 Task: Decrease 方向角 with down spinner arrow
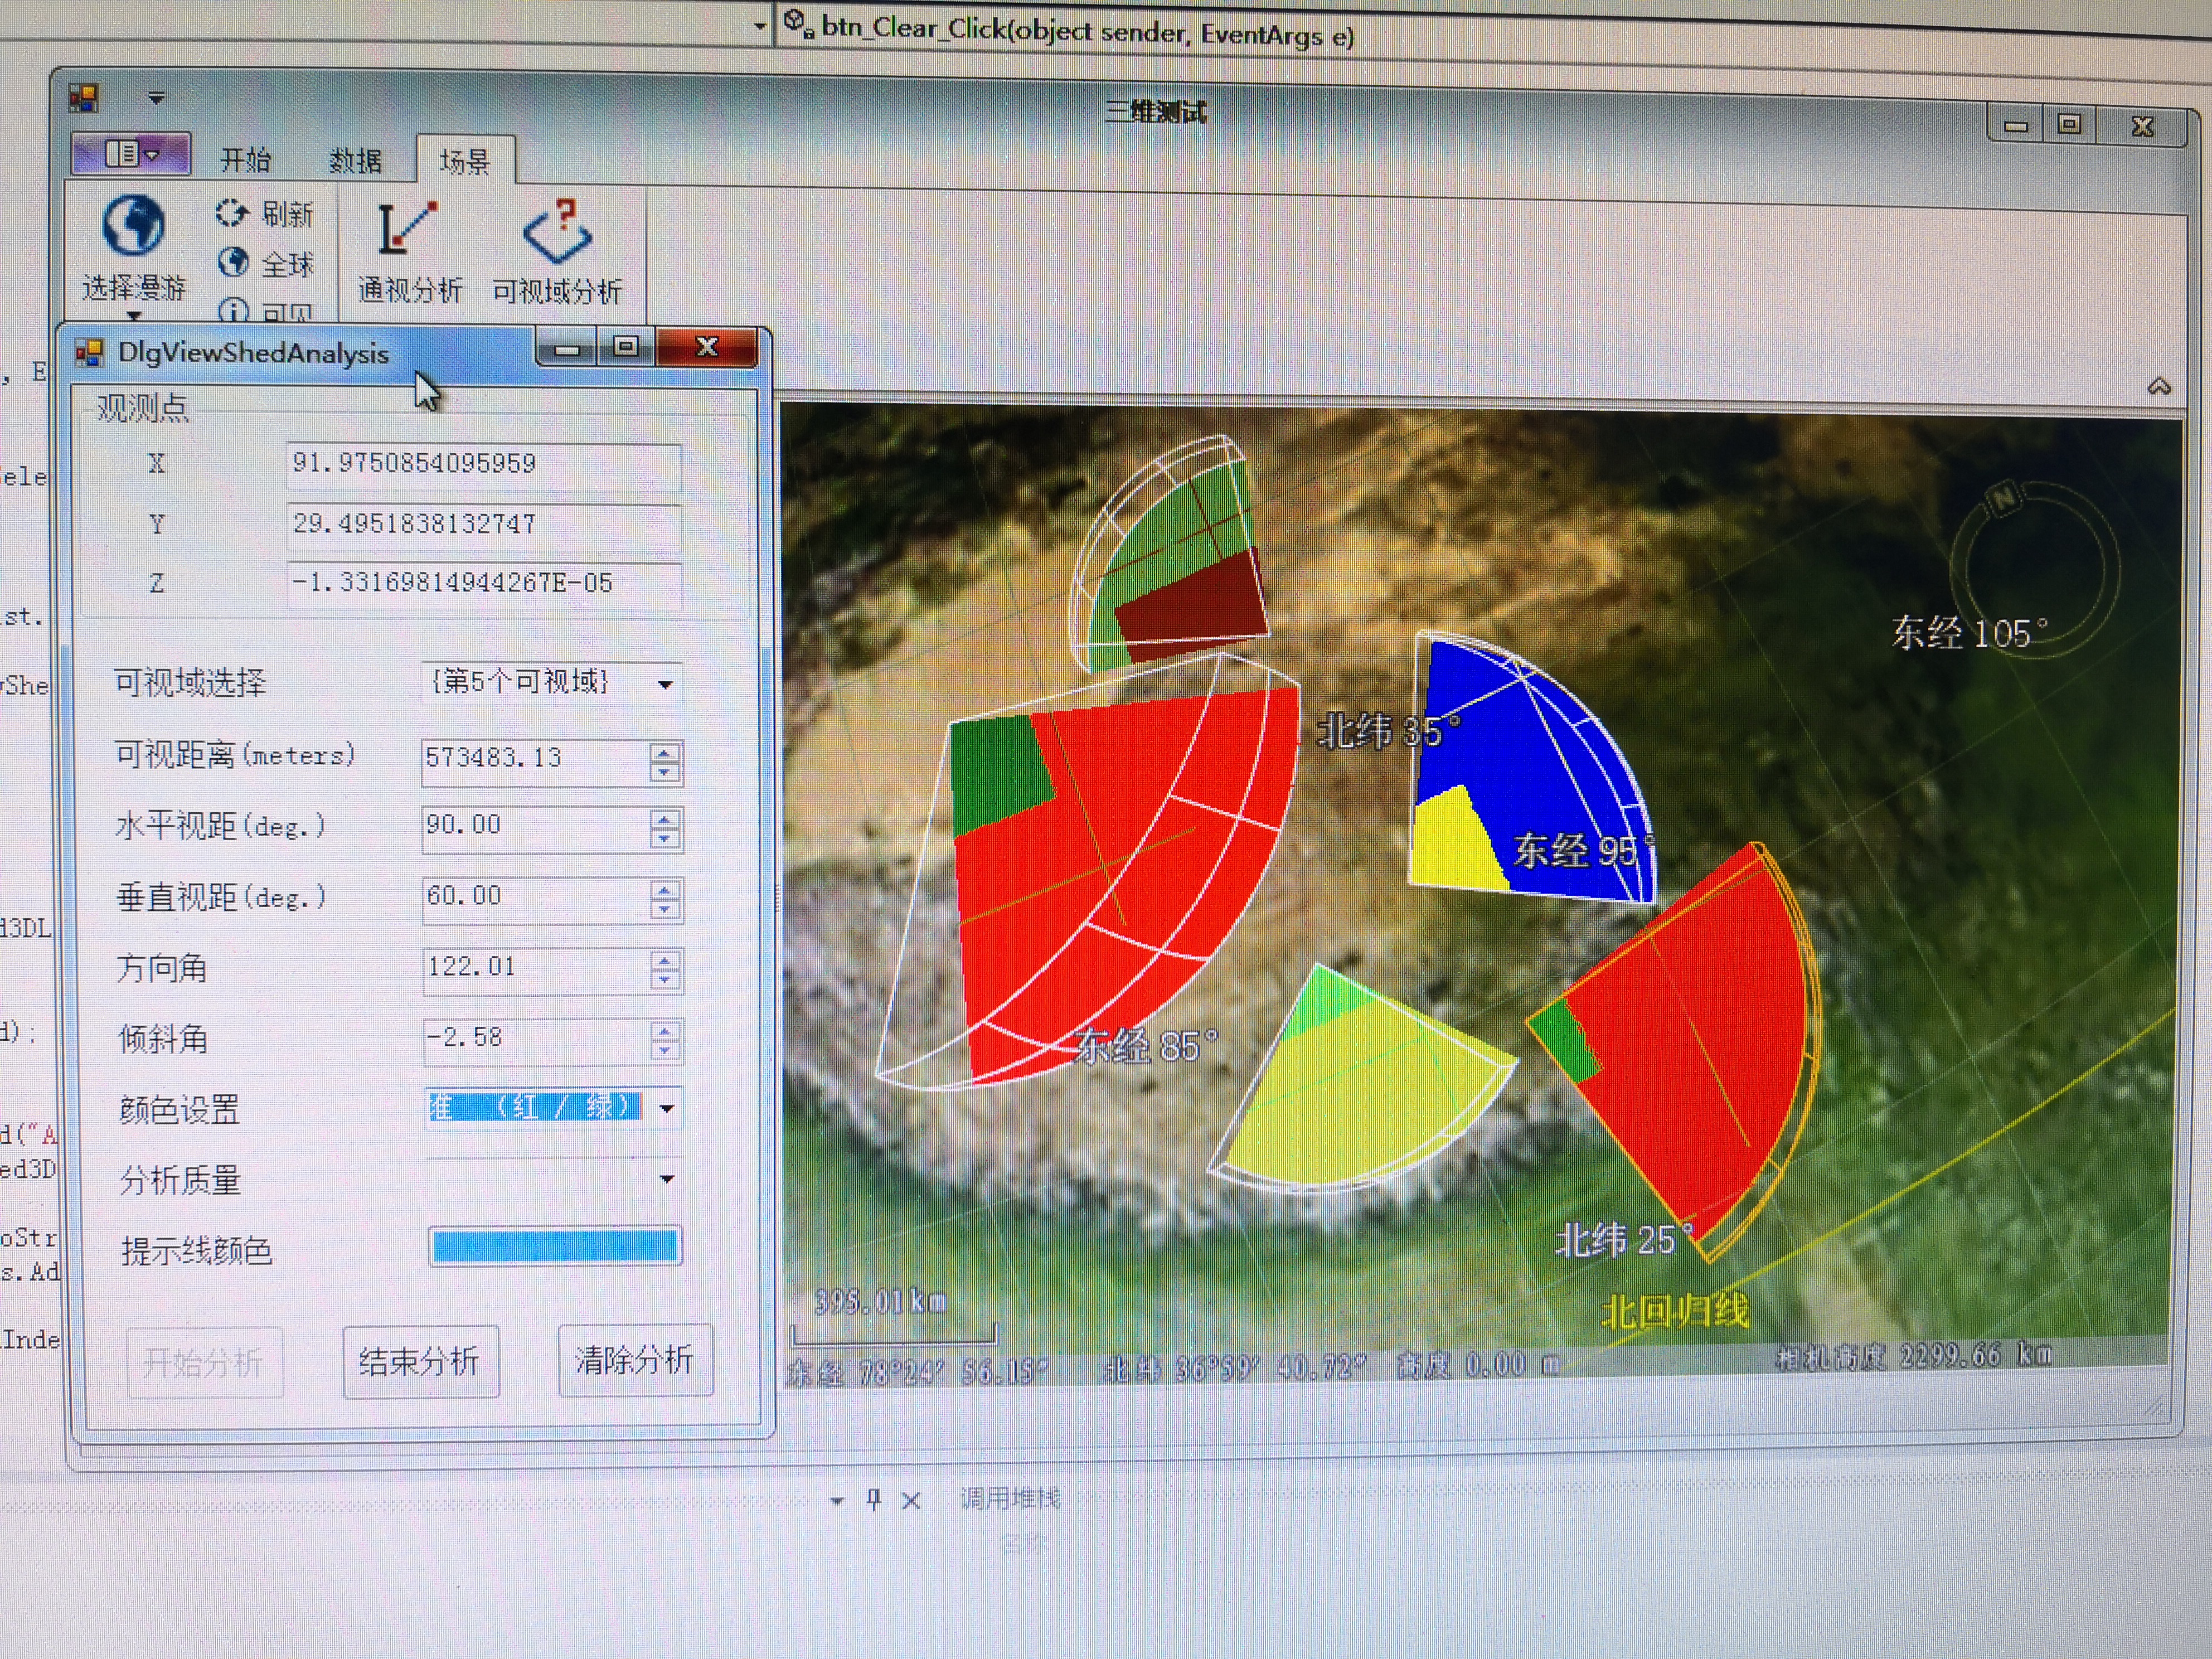[x=664, y=979]
